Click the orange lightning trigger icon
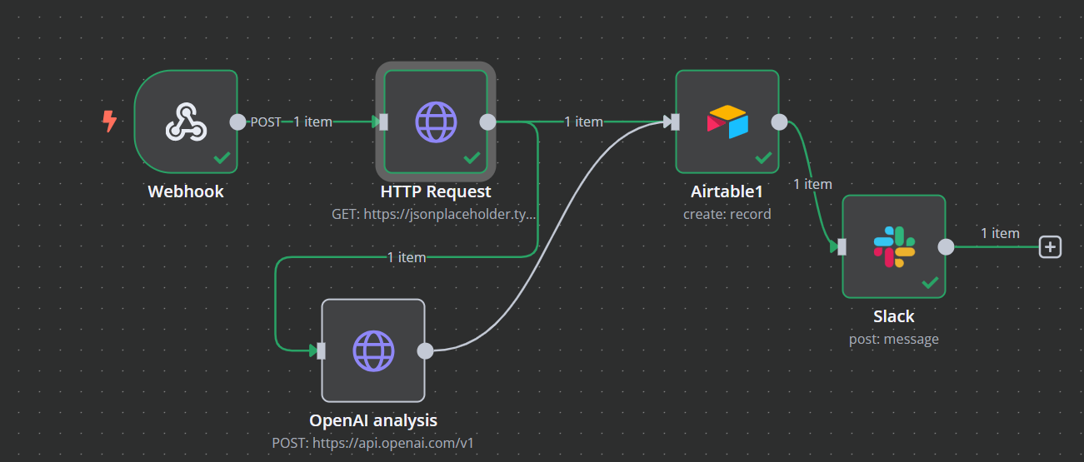The image size is (1084, 462). [109, 122]
